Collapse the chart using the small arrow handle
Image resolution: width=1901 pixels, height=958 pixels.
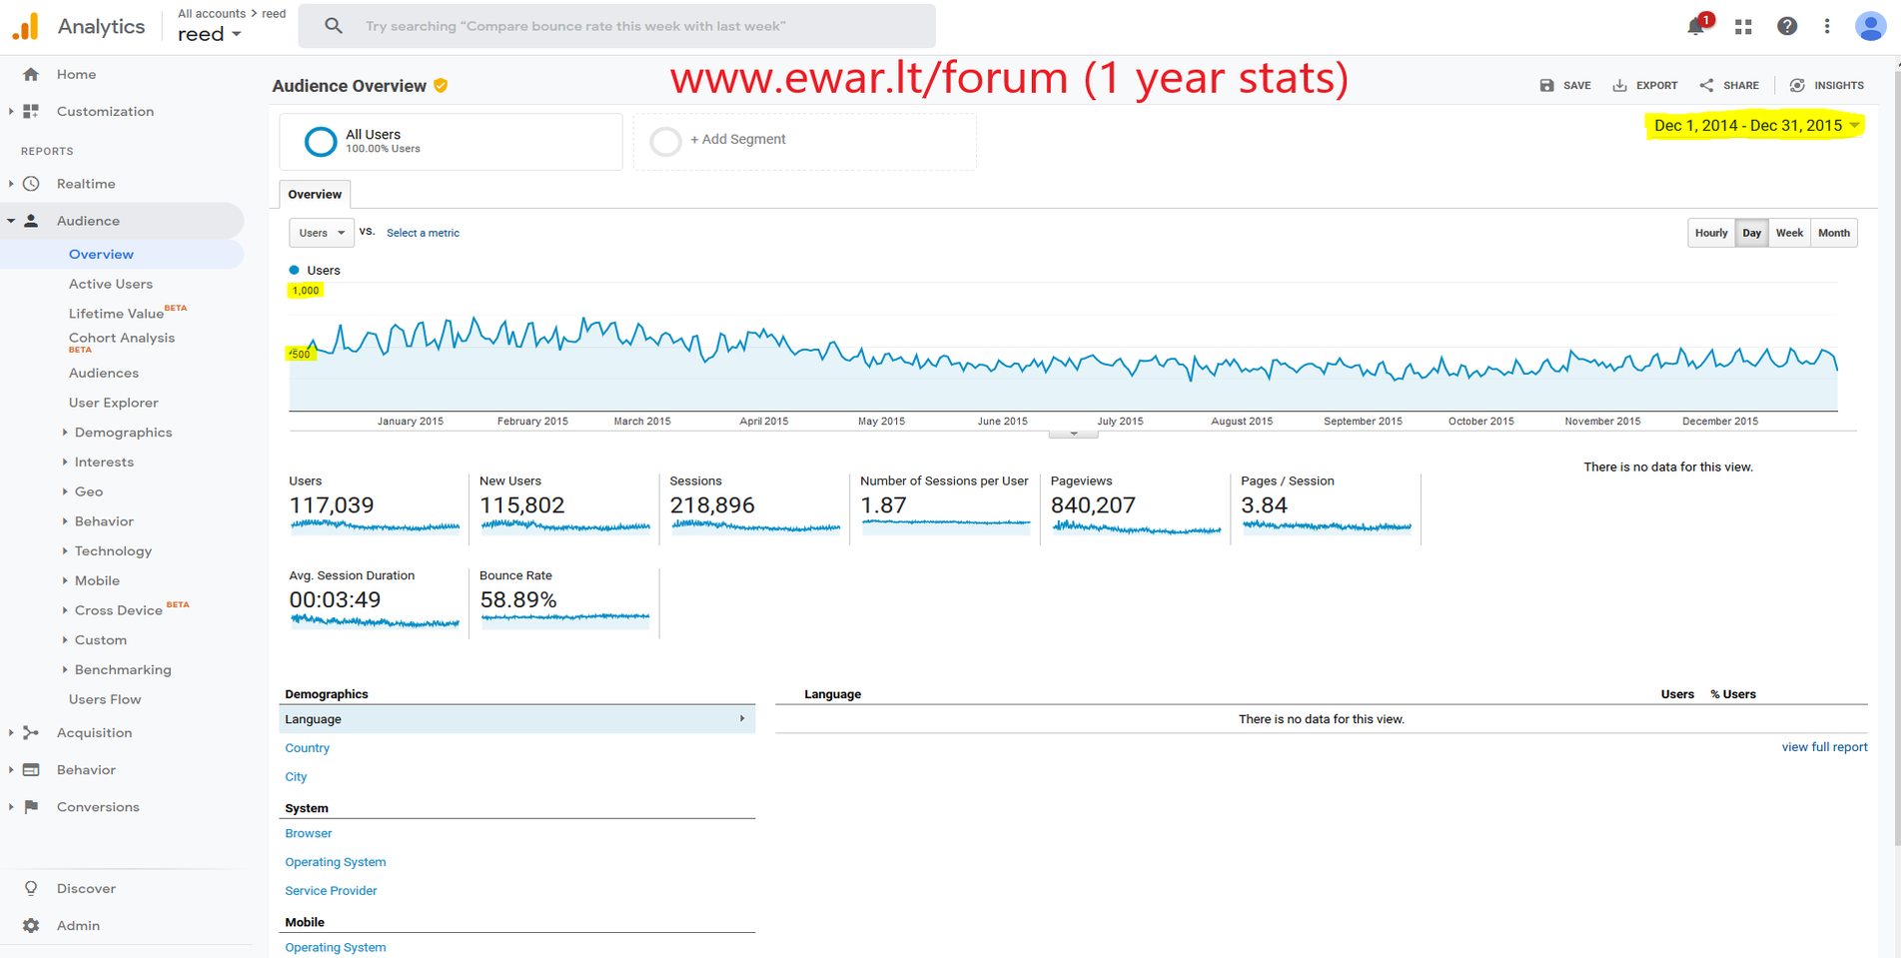[x=1074, y=434]
